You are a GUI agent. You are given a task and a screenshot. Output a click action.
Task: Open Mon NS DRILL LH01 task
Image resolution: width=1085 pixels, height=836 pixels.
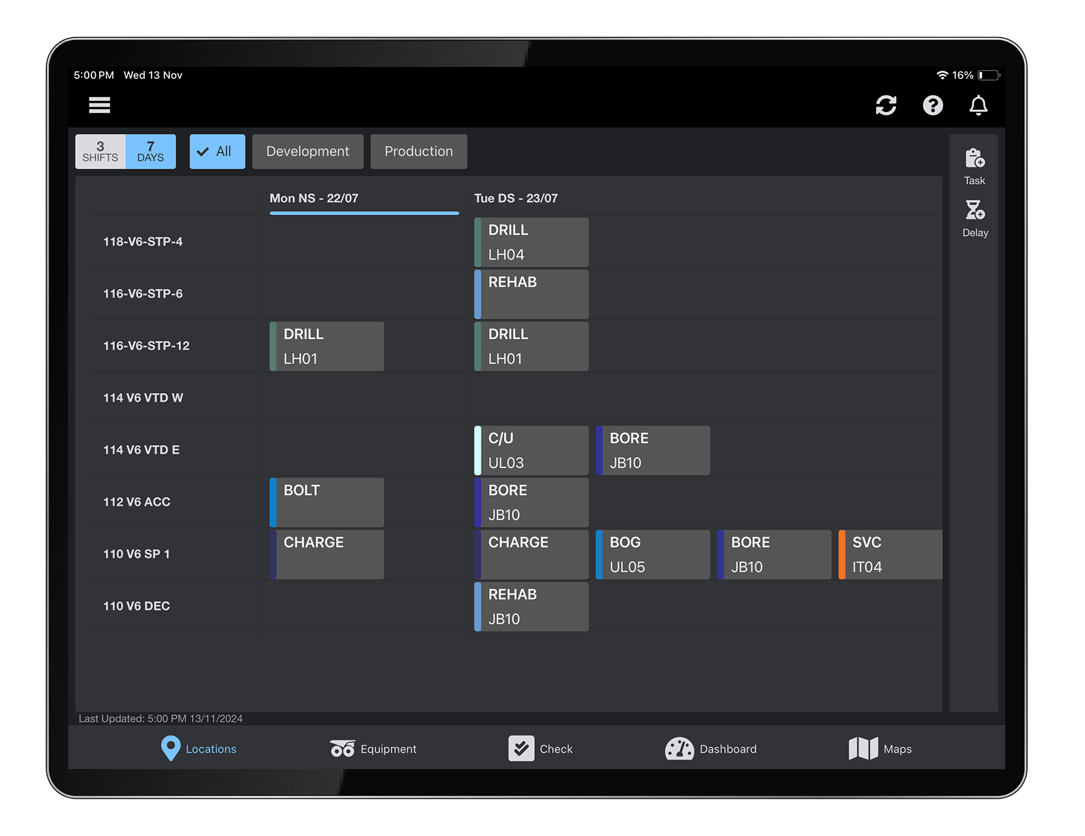pyautogui.click(x=327, y=347)
